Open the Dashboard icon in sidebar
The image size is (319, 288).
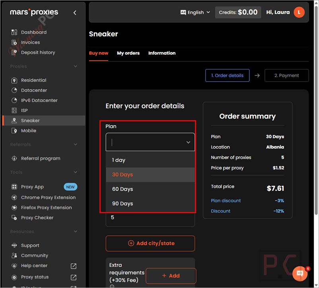click(14, 32)
